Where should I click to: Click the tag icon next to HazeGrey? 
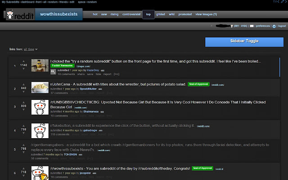click(103, 71)
